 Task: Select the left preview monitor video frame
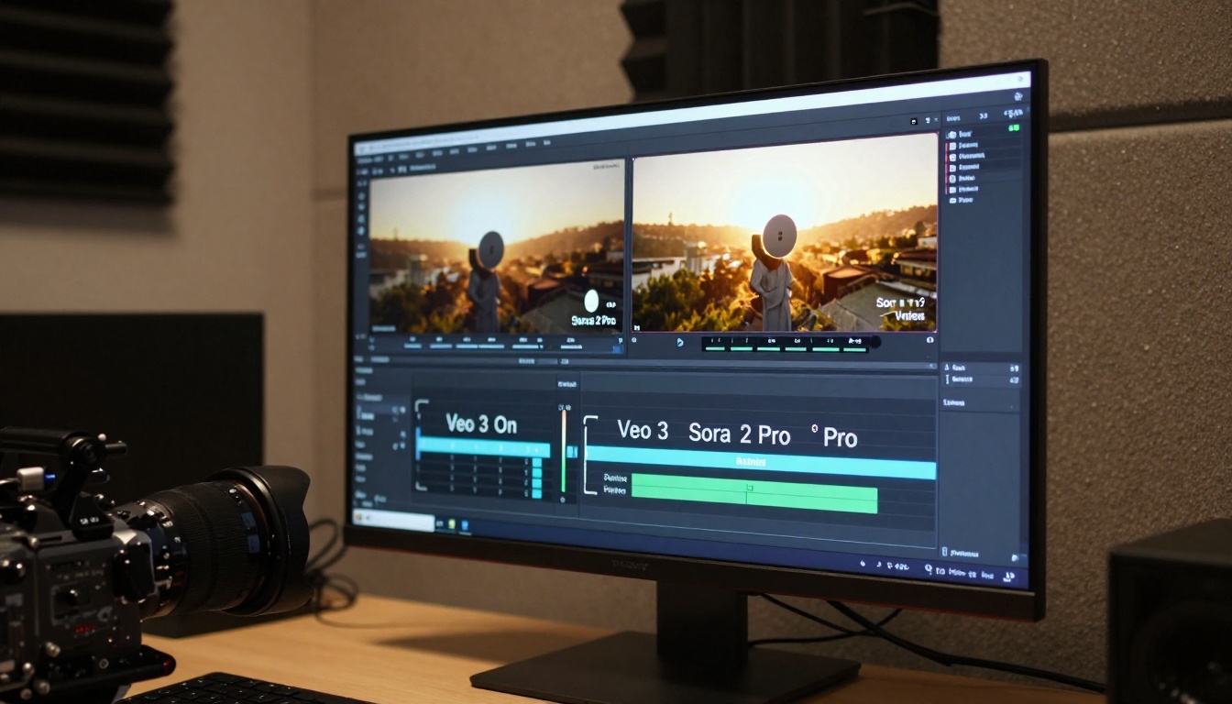click(x=496, y=247)
